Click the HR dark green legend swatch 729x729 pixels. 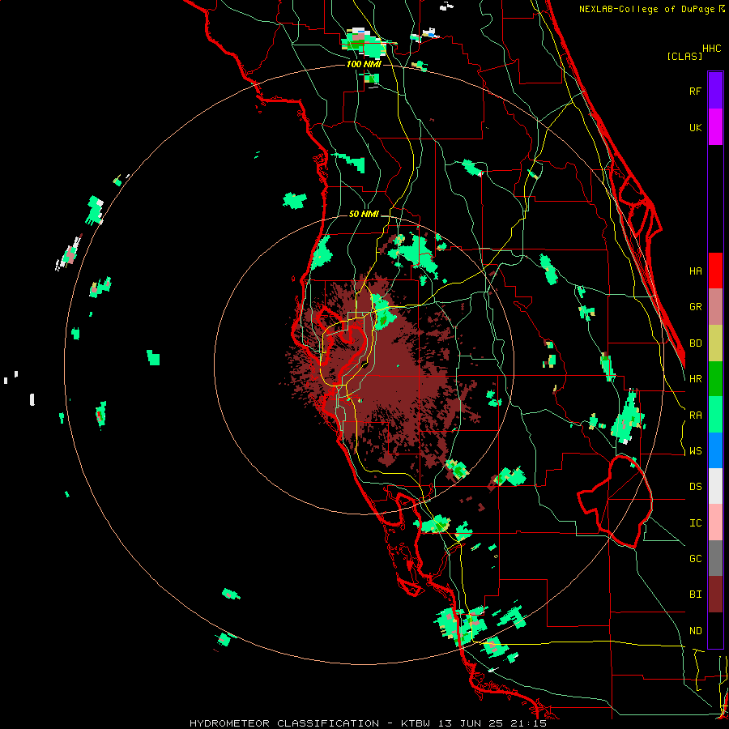tap(715, 379)
